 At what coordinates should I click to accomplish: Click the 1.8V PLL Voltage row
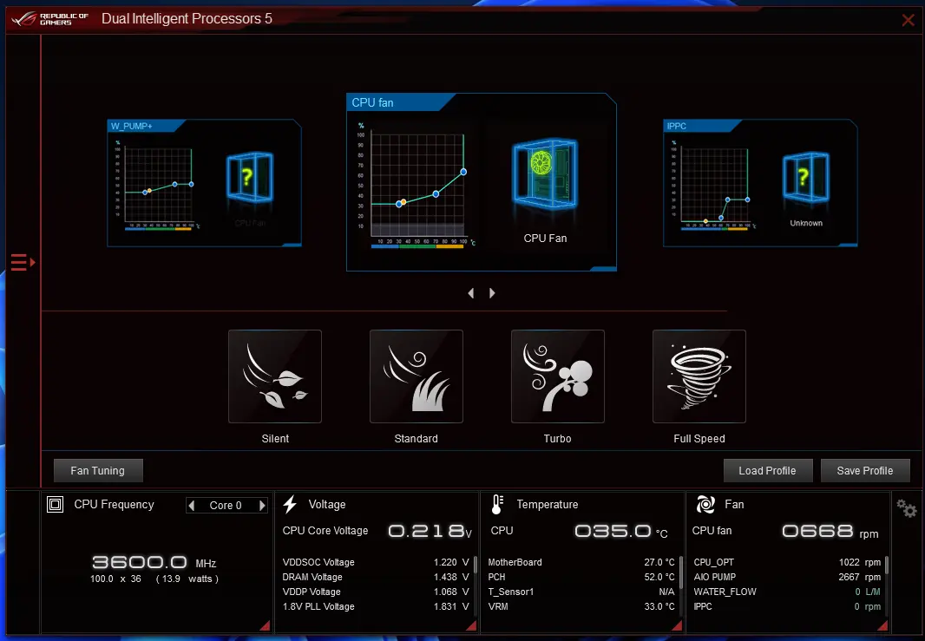pos(376,606)
